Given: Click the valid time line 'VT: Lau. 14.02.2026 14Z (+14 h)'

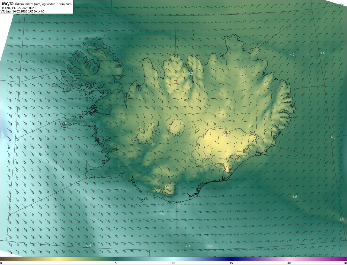Looking at the screenshot, I should pos(23,11).
